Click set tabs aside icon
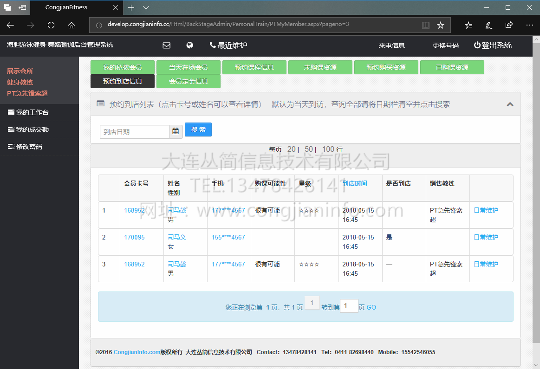The width and height of the screenshot is (540, 369). [x=22, y=7]
